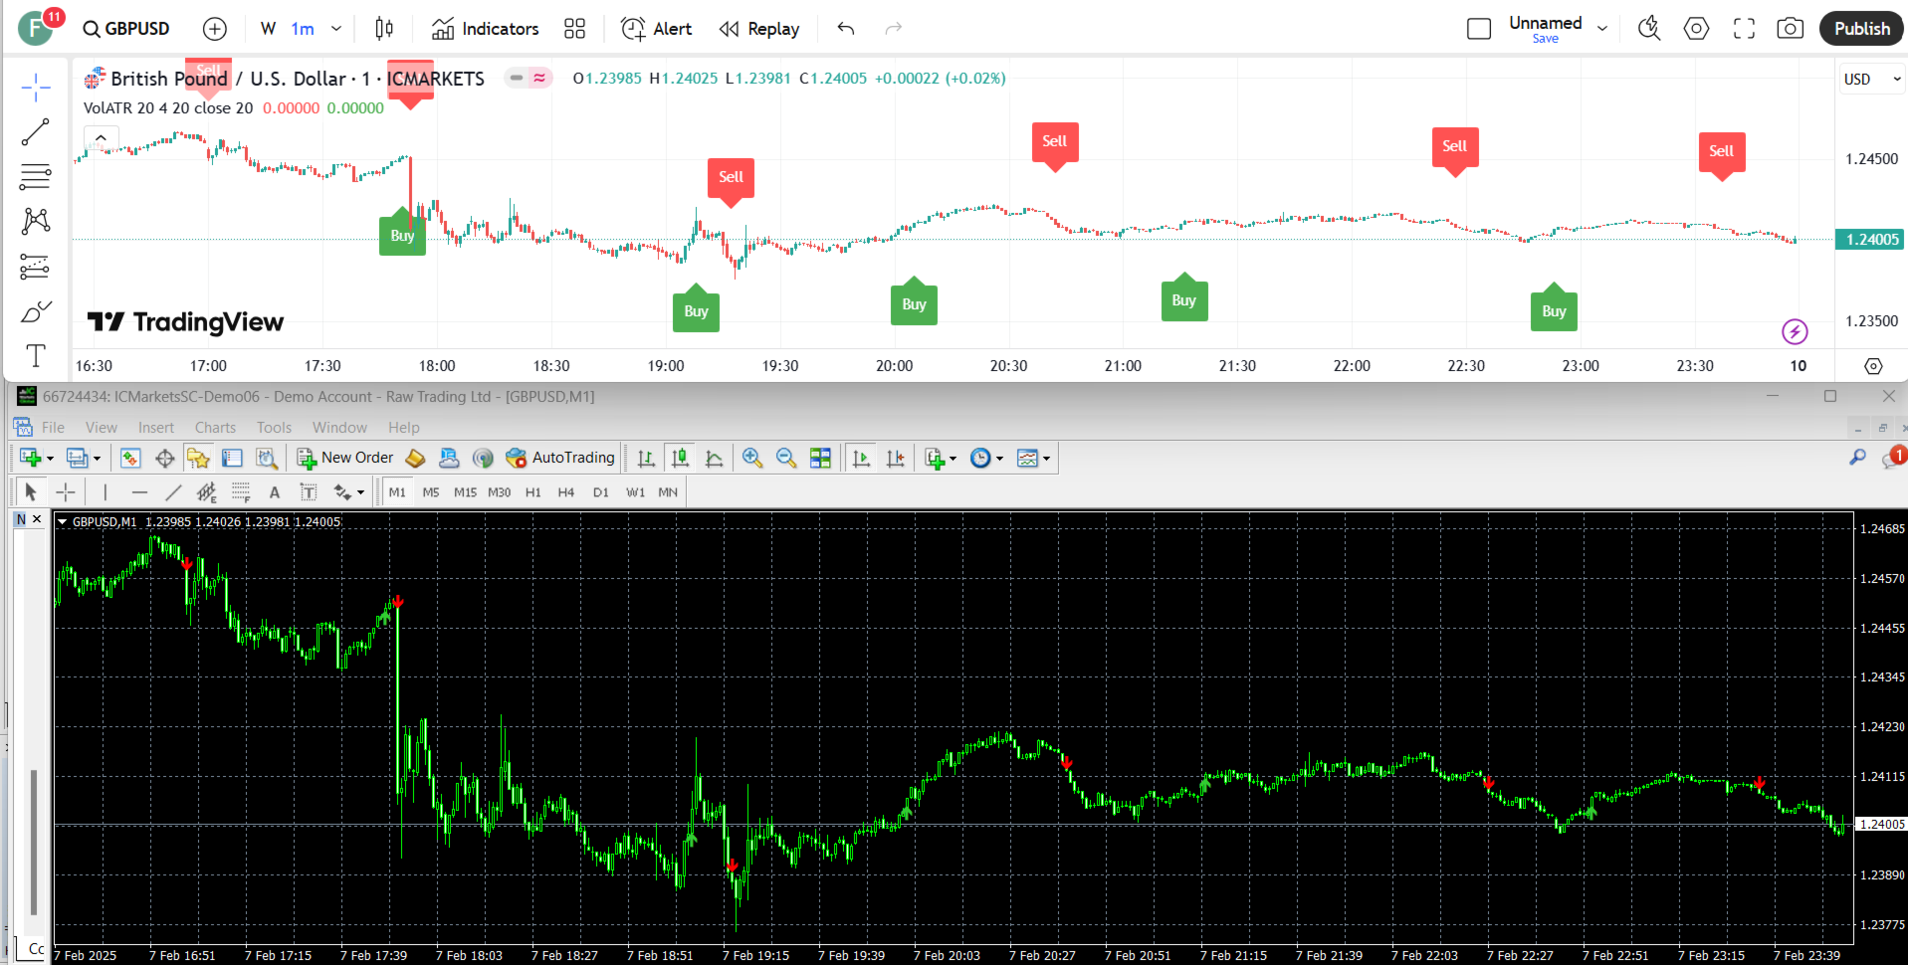Toggle MetaTrader chart shift
This screenshot has height=965, width=1908.
[896, 458]
